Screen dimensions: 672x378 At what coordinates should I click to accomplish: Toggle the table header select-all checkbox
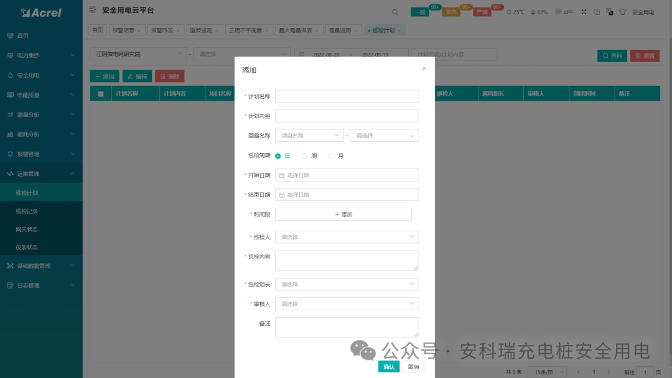[101, 94]
